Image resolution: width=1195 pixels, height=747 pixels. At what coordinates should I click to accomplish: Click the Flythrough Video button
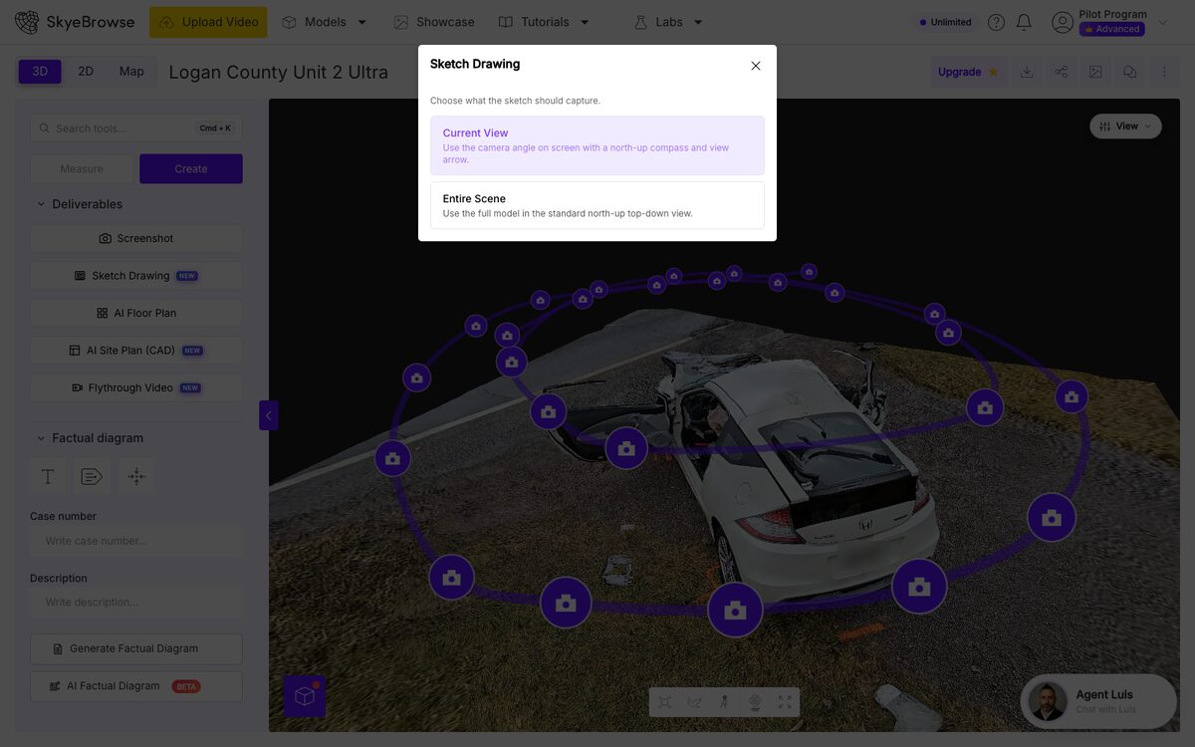[x=136, y=387]
